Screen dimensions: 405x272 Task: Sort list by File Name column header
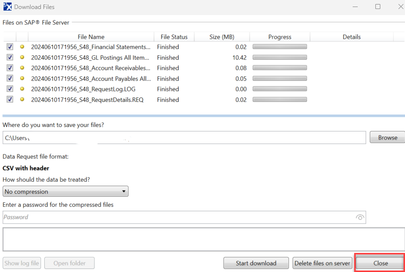point(91,37)
